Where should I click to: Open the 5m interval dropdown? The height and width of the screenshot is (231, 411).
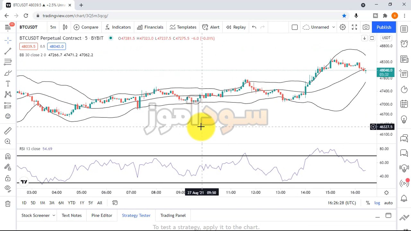coord(53,27)
